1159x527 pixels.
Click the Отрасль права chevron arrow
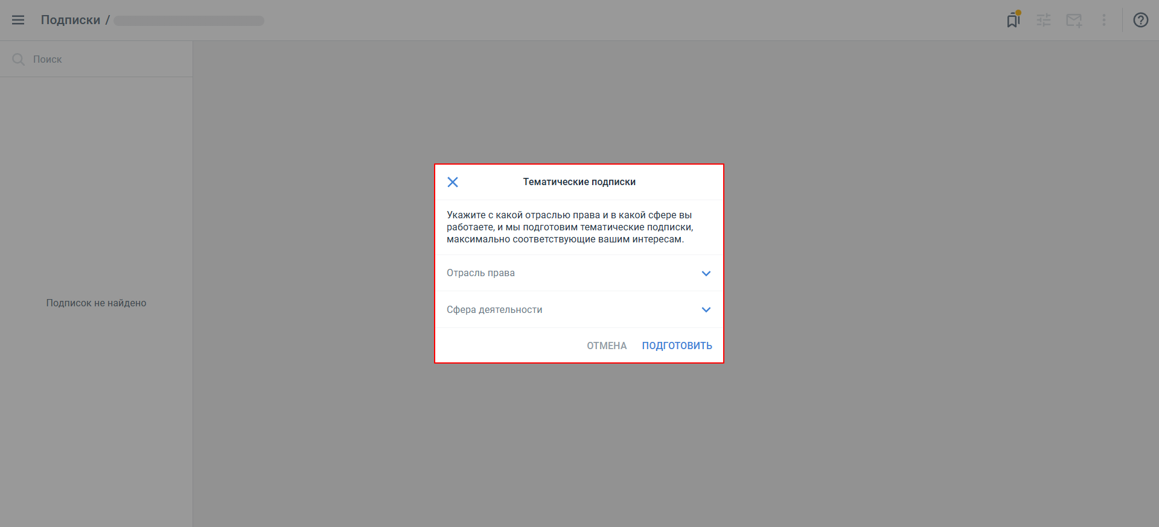(x=706, y=273)
